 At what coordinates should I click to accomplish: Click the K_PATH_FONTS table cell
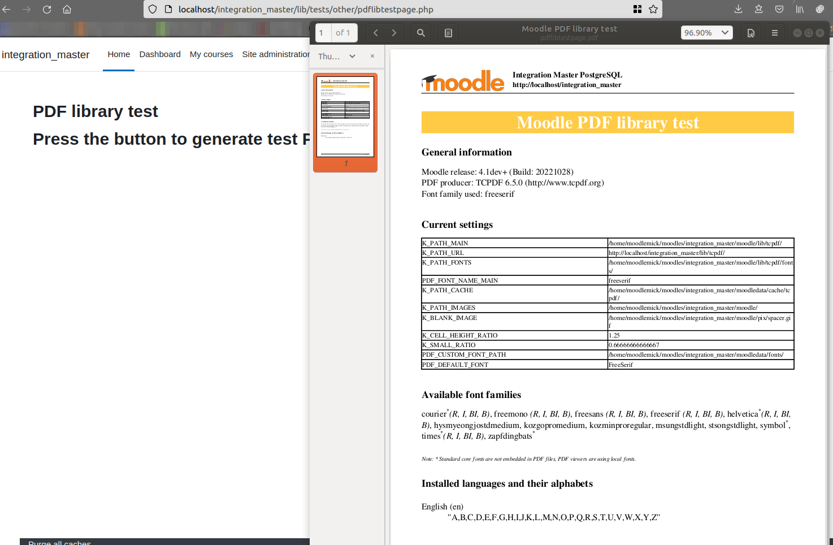point(514,267)
